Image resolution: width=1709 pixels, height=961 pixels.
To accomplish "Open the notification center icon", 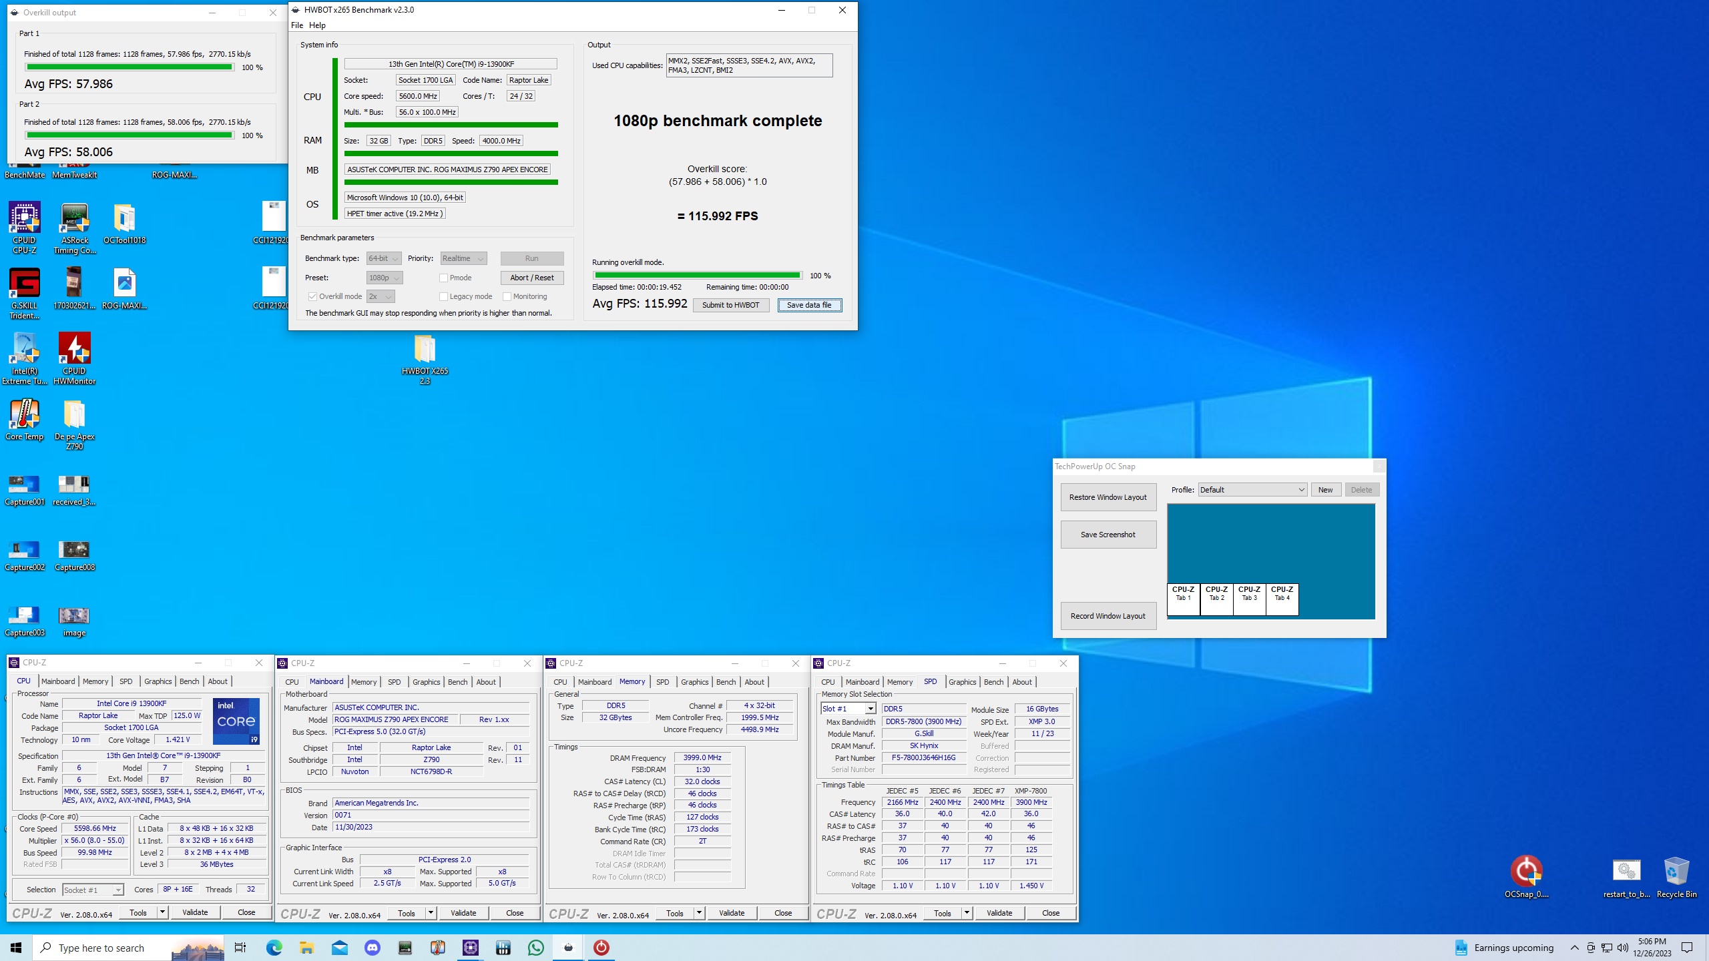I will coord(1687,948).
